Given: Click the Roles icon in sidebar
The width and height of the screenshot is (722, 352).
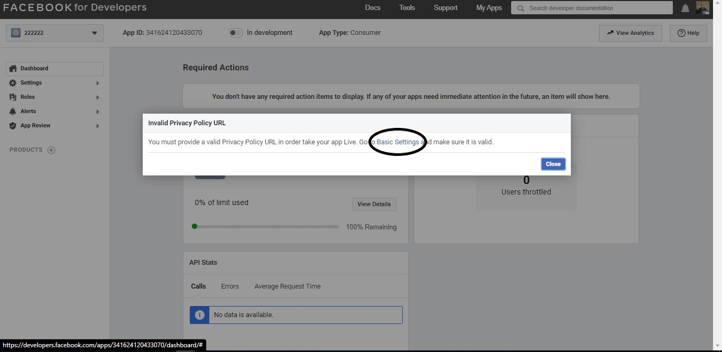Looking at the screenshot, I should (x=13, y=97).
